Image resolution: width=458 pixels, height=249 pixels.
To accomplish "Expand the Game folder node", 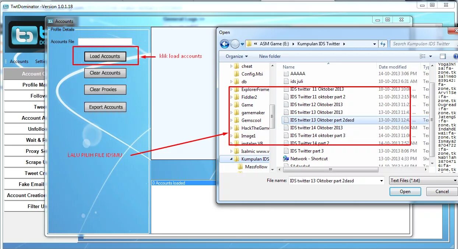I will point(231,105).
